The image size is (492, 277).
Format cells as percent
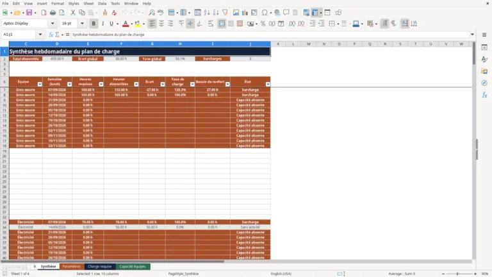(263, 24)
